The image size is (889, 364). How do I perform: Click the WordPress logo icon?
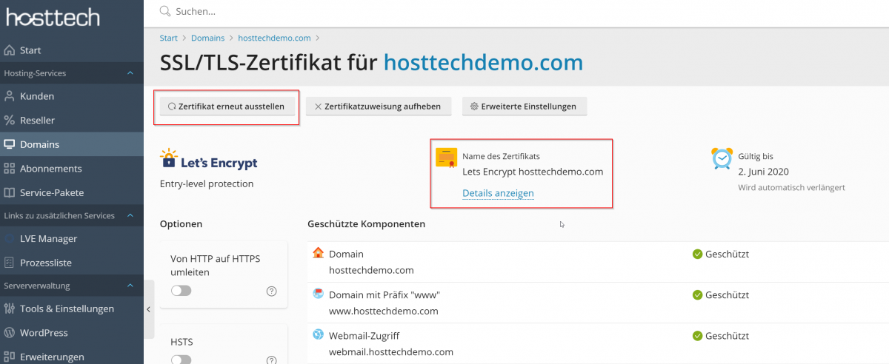pos(10,333)
